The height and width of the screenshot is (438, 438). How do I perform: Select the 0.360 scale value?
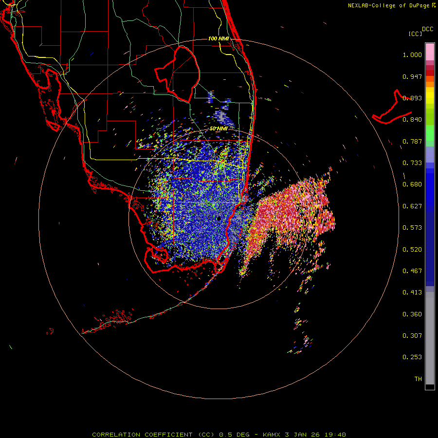pos(412,314)
